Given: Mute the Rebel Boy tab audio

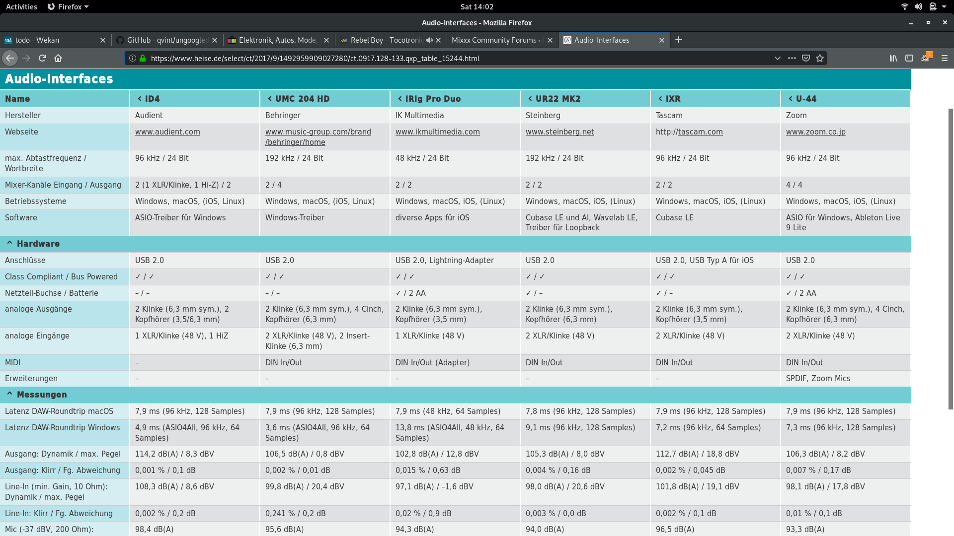Looking at the screenshot, I should click(429, 40).
